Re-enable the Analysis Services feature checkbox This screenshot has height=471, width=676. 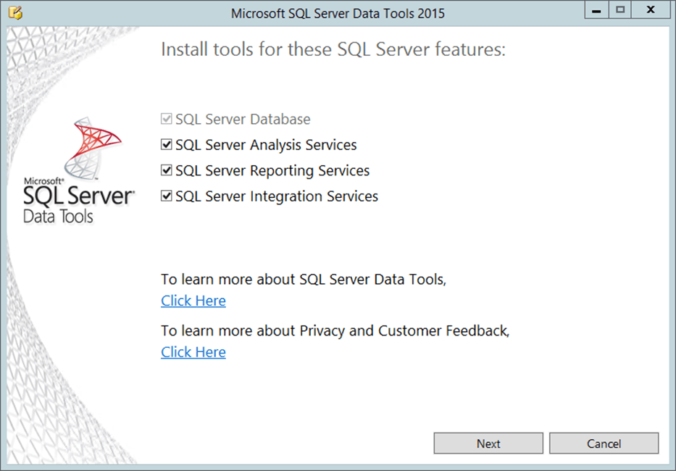coord(166,144)
